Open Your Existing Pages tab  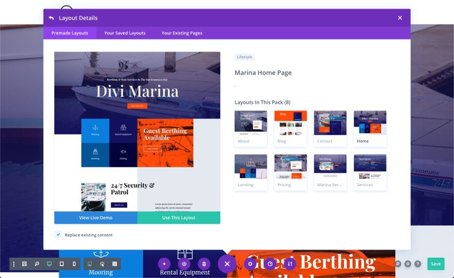point(182,33)
